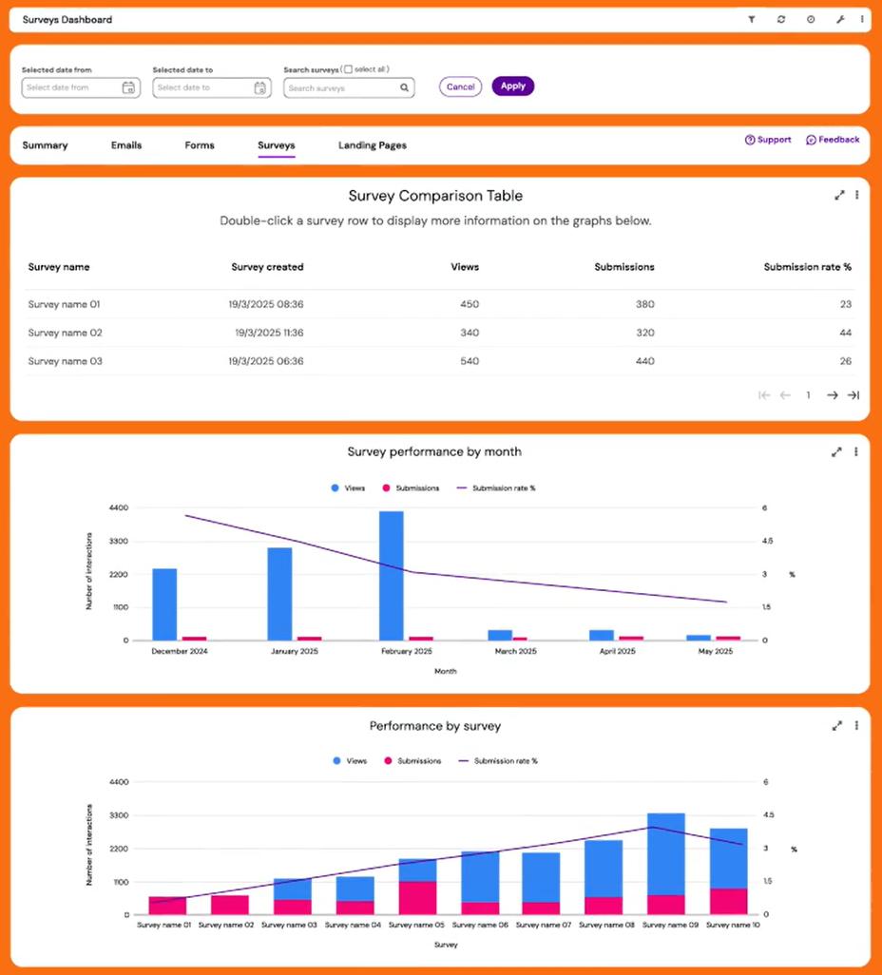Expand 'Performance by survey' chart to fullscreen
Screen dimensions: 882x975
click(837, 725)
